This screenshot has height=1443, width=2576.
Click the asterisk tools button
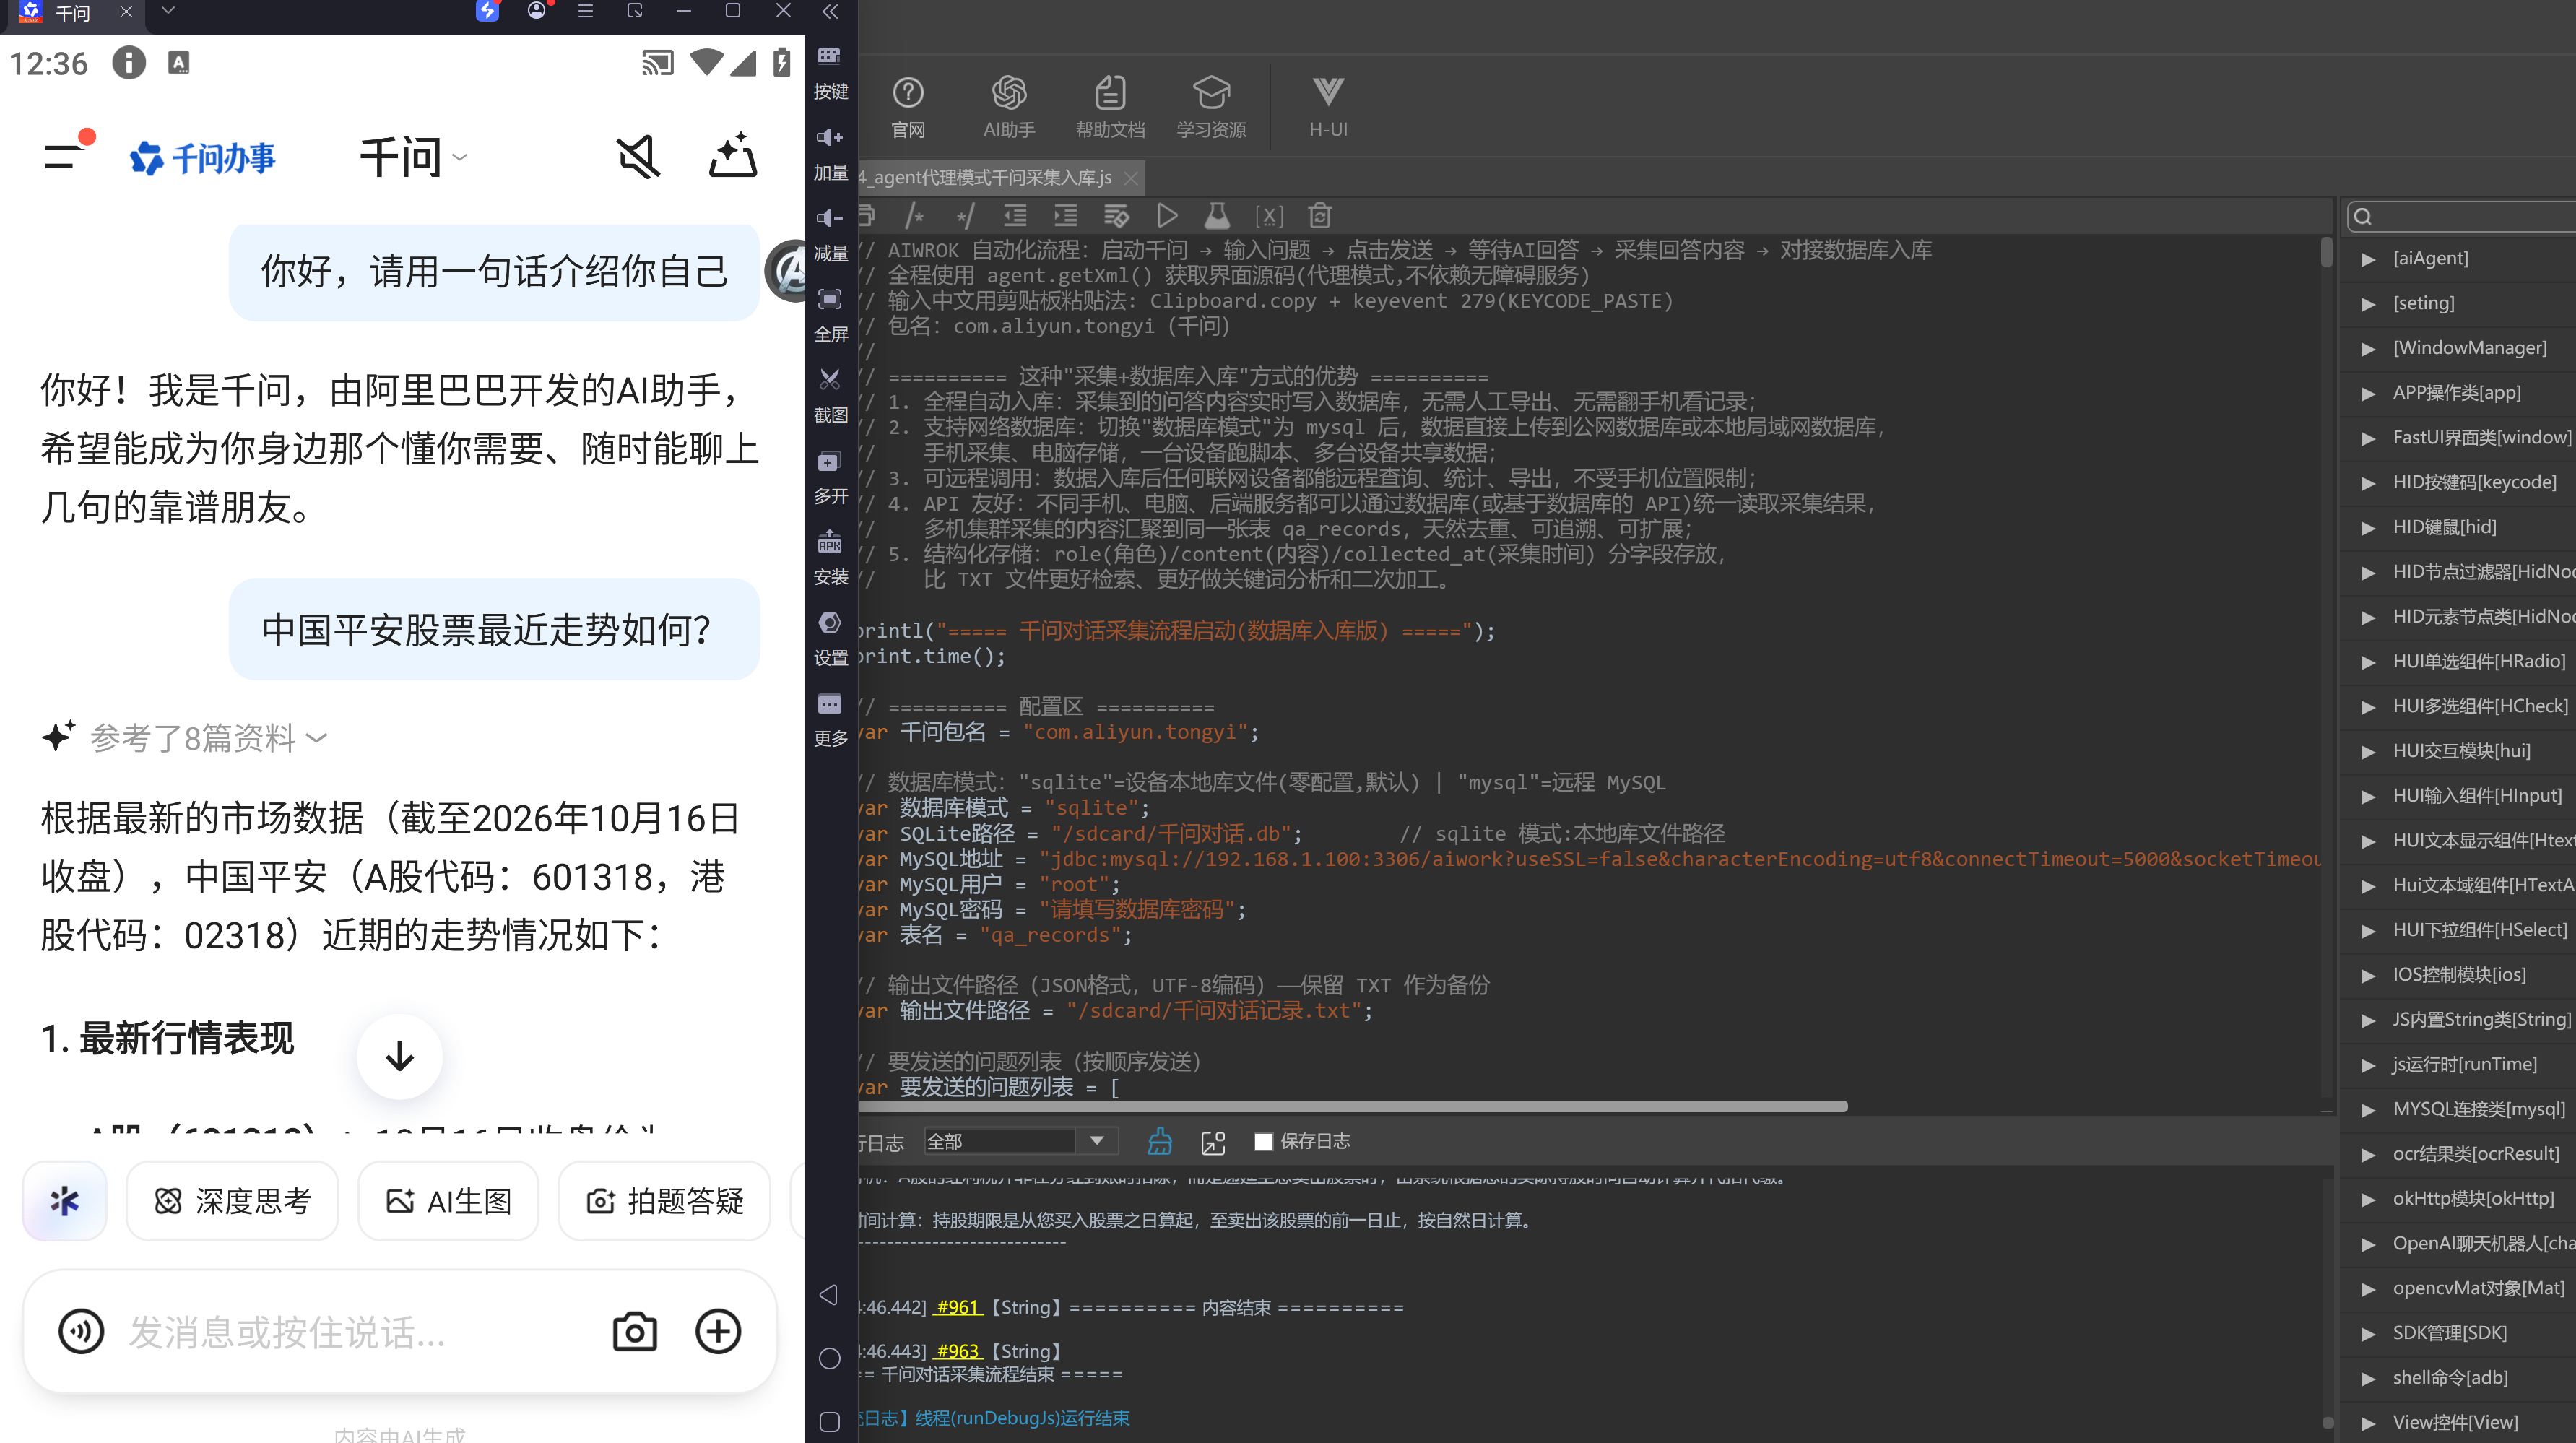tap(65, 1200)
